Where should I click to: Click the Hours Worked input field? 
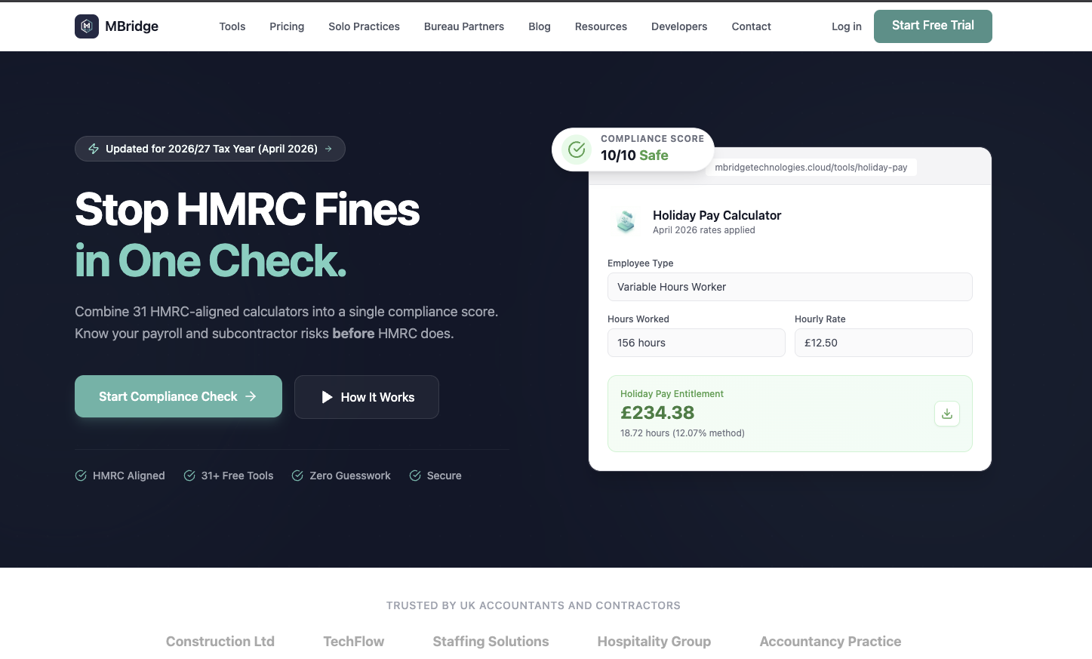(x=697, y=343)
